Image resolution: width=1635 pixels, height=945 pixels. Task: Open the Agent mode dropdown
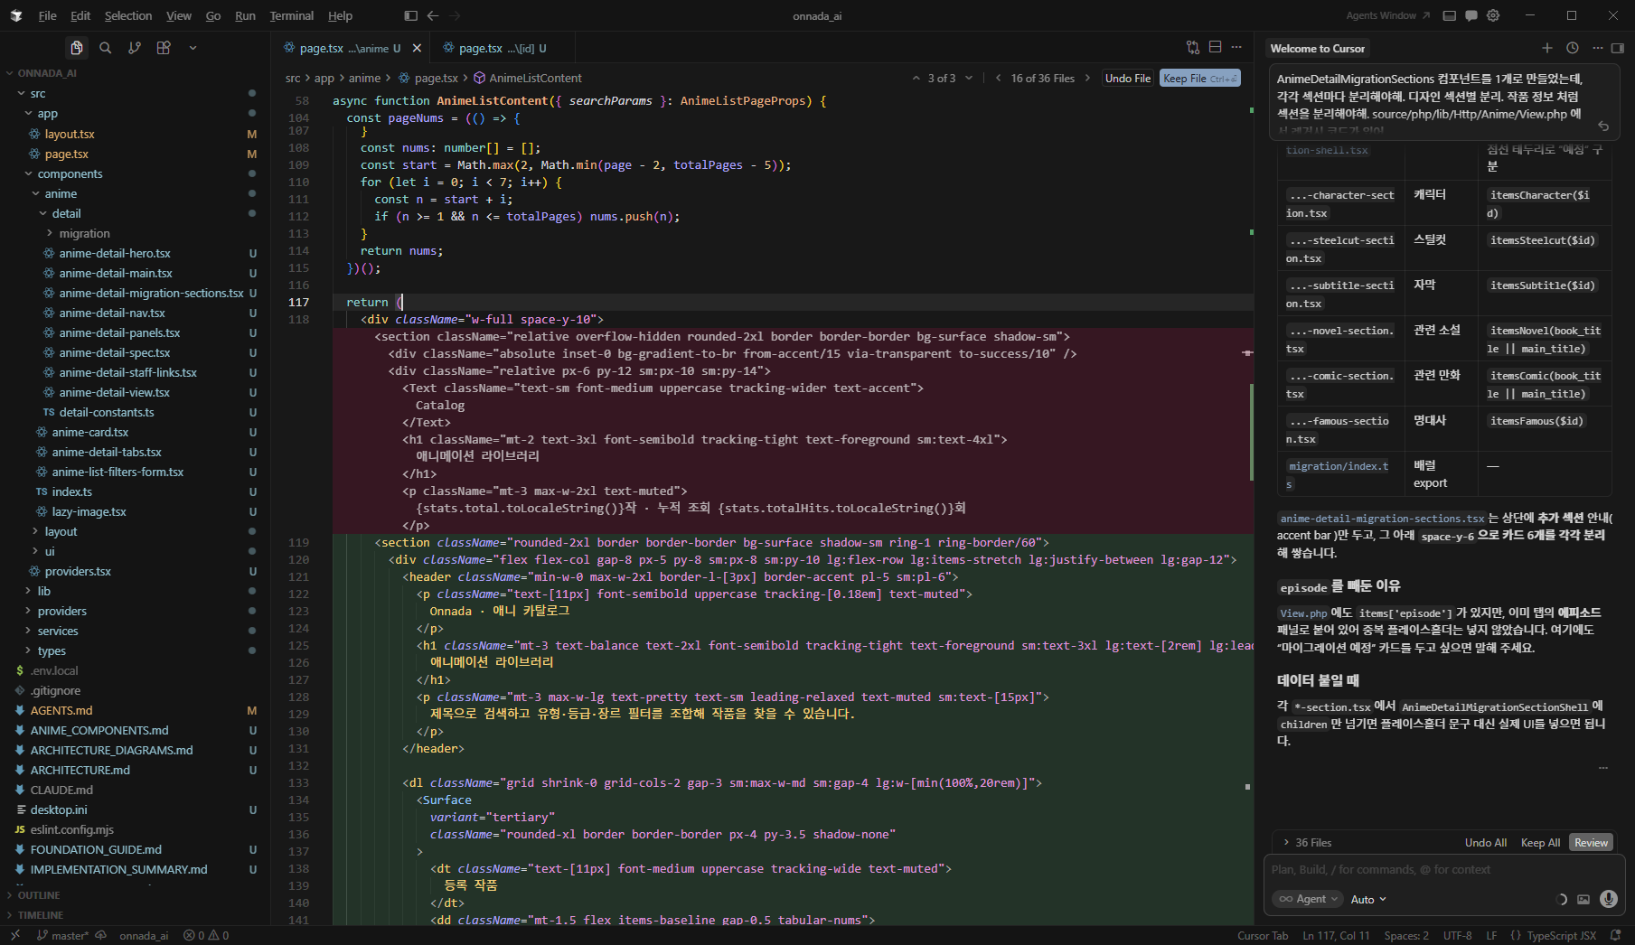(x=1308, y=899)
